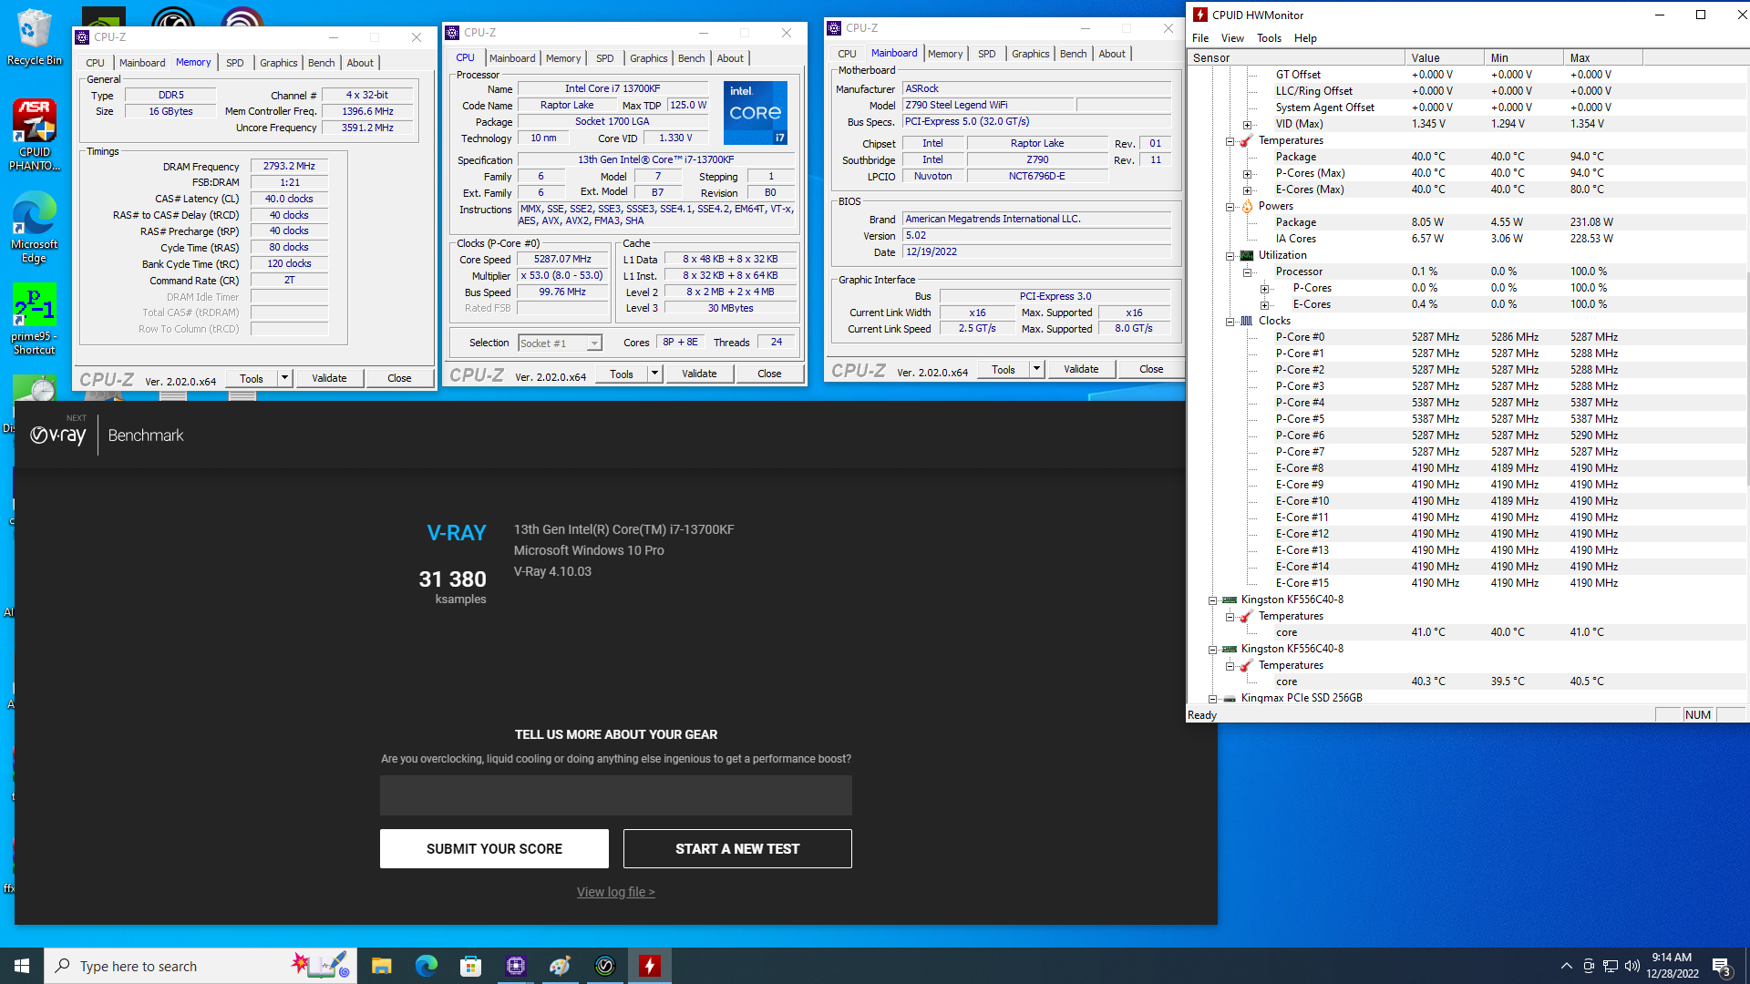This screenshot has width=1750, height=984.
Task: Switch to the SPD tab in the Memory window
Action: click(x=234, y=63)
